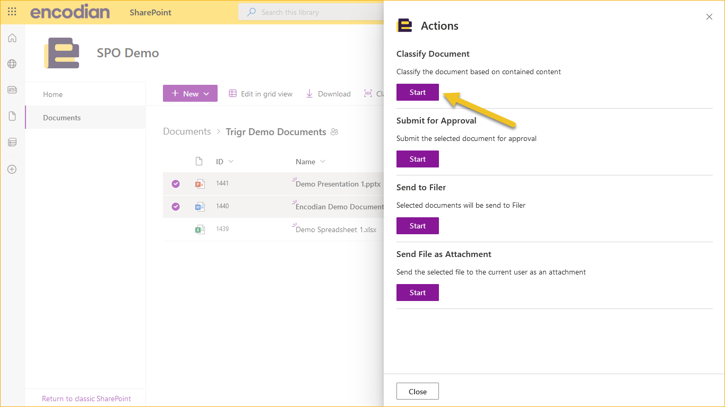Open the news feed icon in left rail
This screenshot has width=725, height=407.
[x=12, y=90]
